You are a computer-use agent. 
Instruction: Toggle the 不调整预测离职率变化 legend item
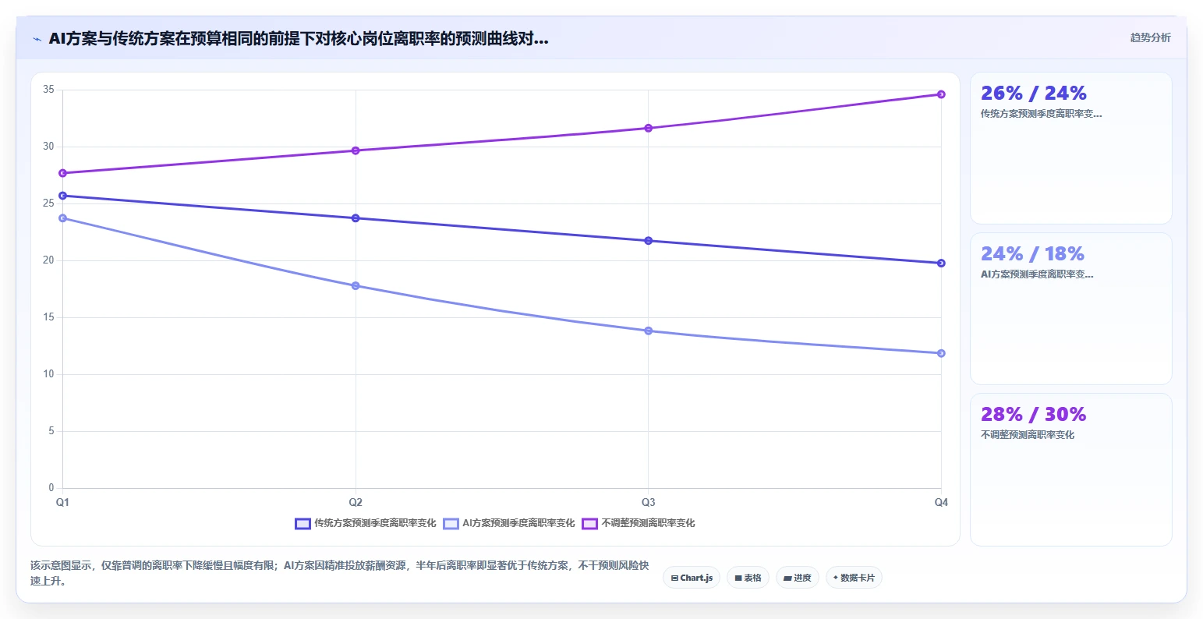click(639, 523)
